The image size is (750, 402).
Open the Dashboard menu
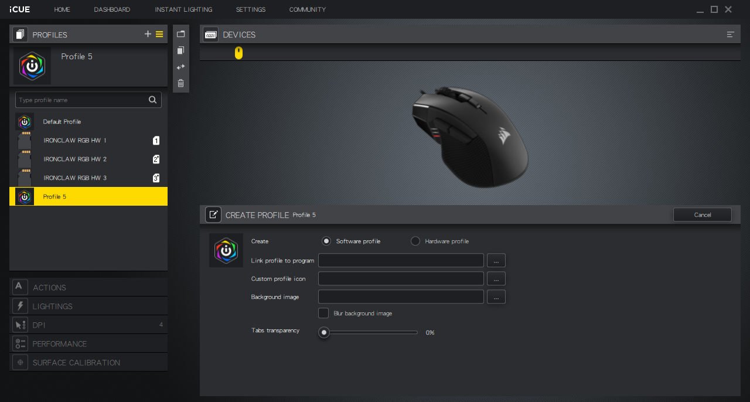[112, 9]
